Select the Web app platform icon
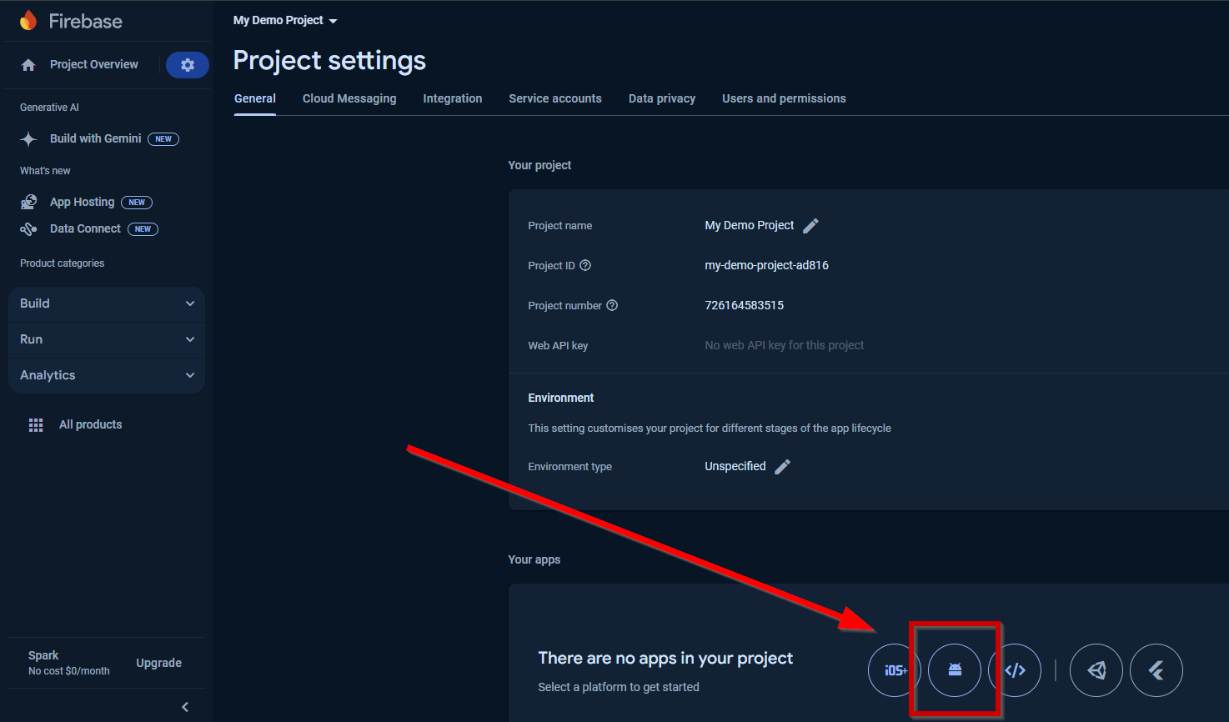1229x722 pixels. coord(1015,670)
